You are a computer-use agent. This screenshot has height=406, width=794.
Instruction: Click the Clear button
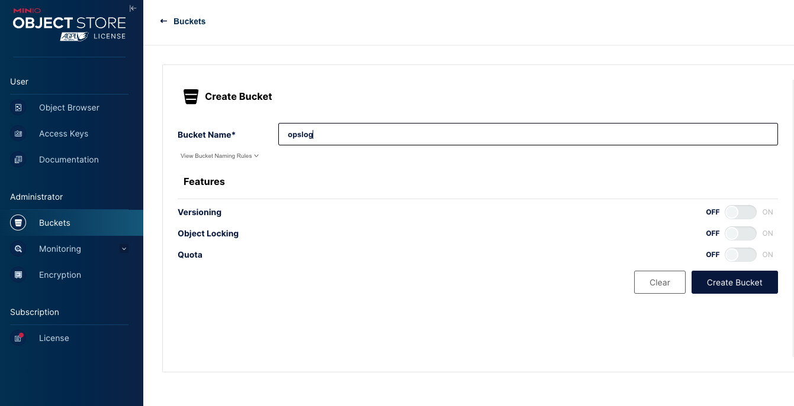coord(660,282)
